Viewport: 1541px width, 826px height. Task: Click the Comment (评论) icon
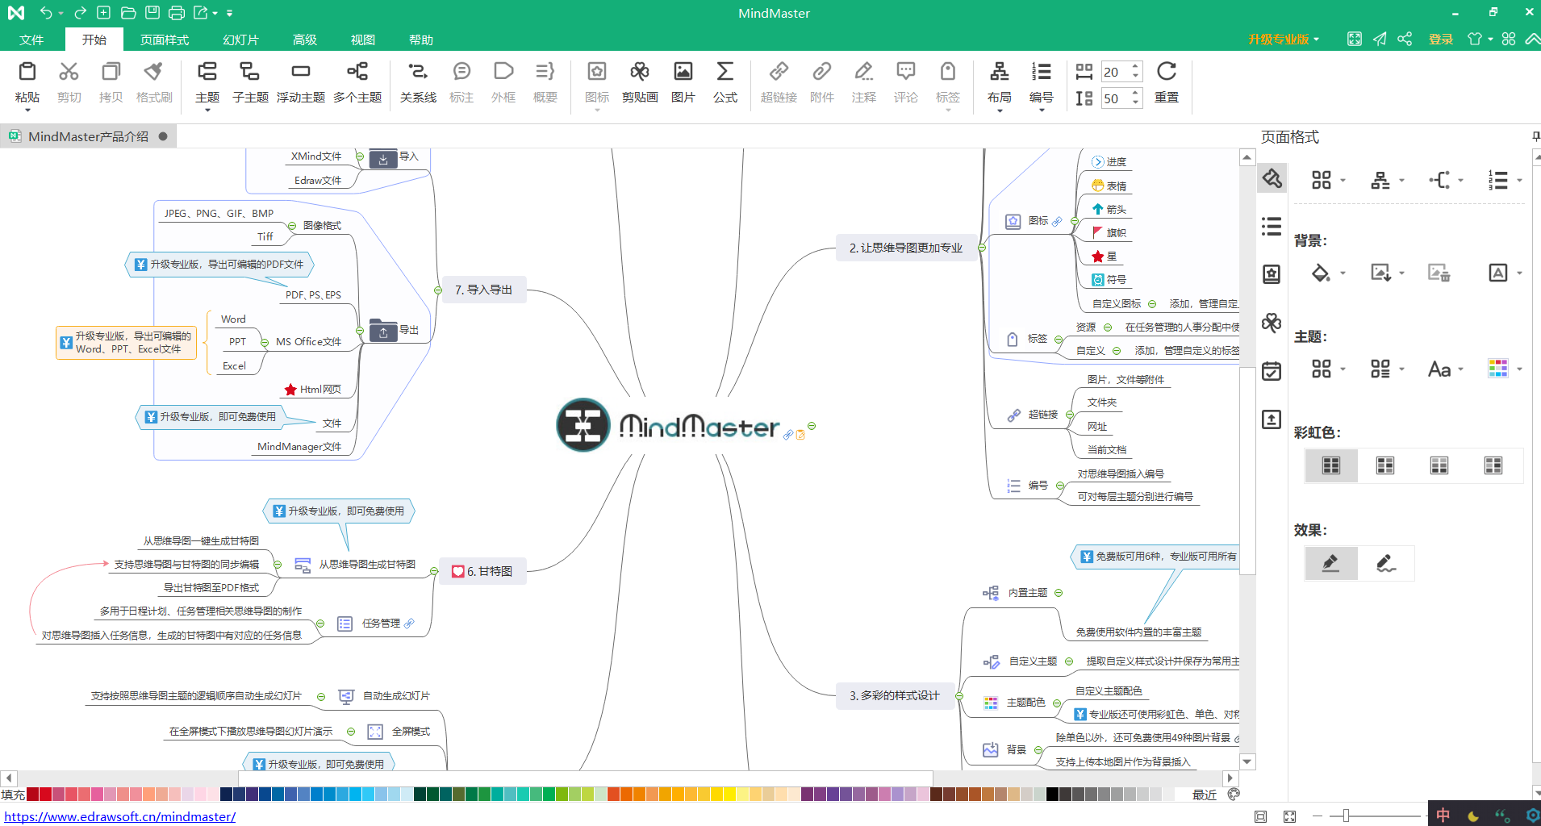coord(905,72)
